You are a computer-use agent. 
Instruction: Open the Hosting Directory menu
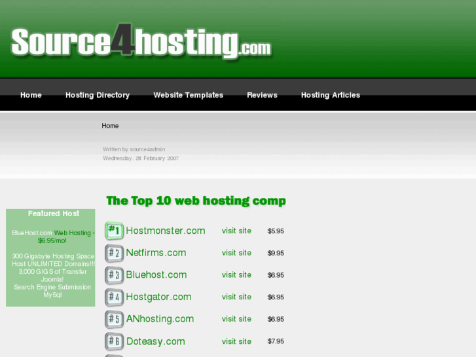(98, 95)
